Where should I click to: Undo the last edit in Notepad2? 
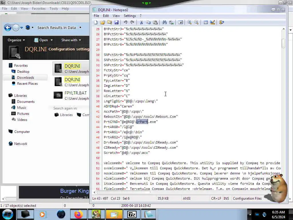(125, 22)
